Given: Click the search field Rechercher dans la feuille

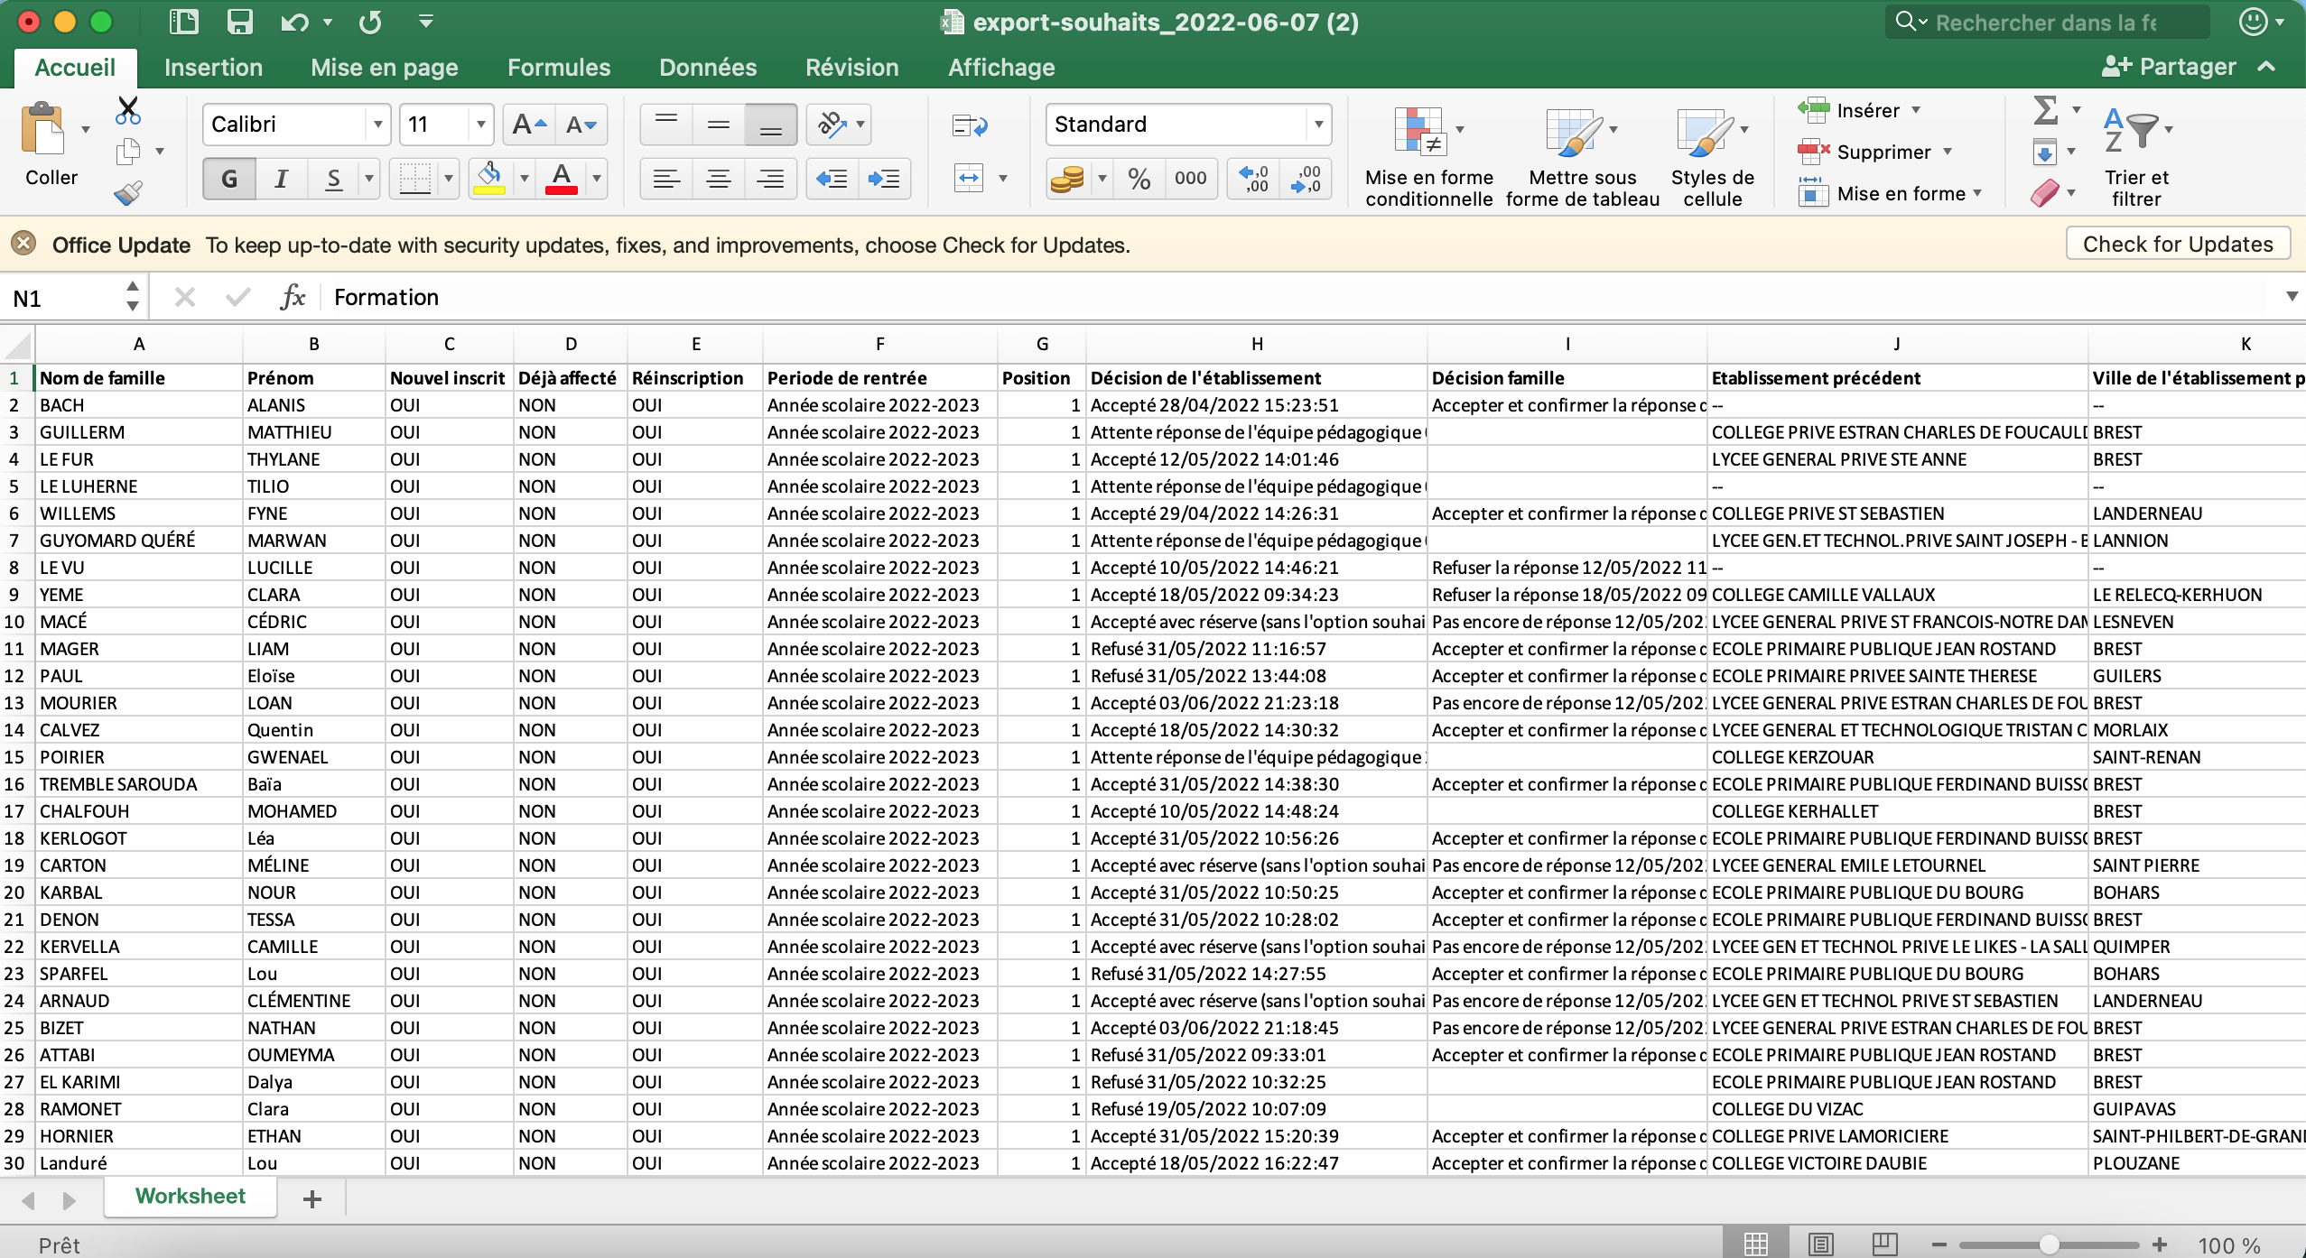Looking at the screenshot, I should 2046,22.
